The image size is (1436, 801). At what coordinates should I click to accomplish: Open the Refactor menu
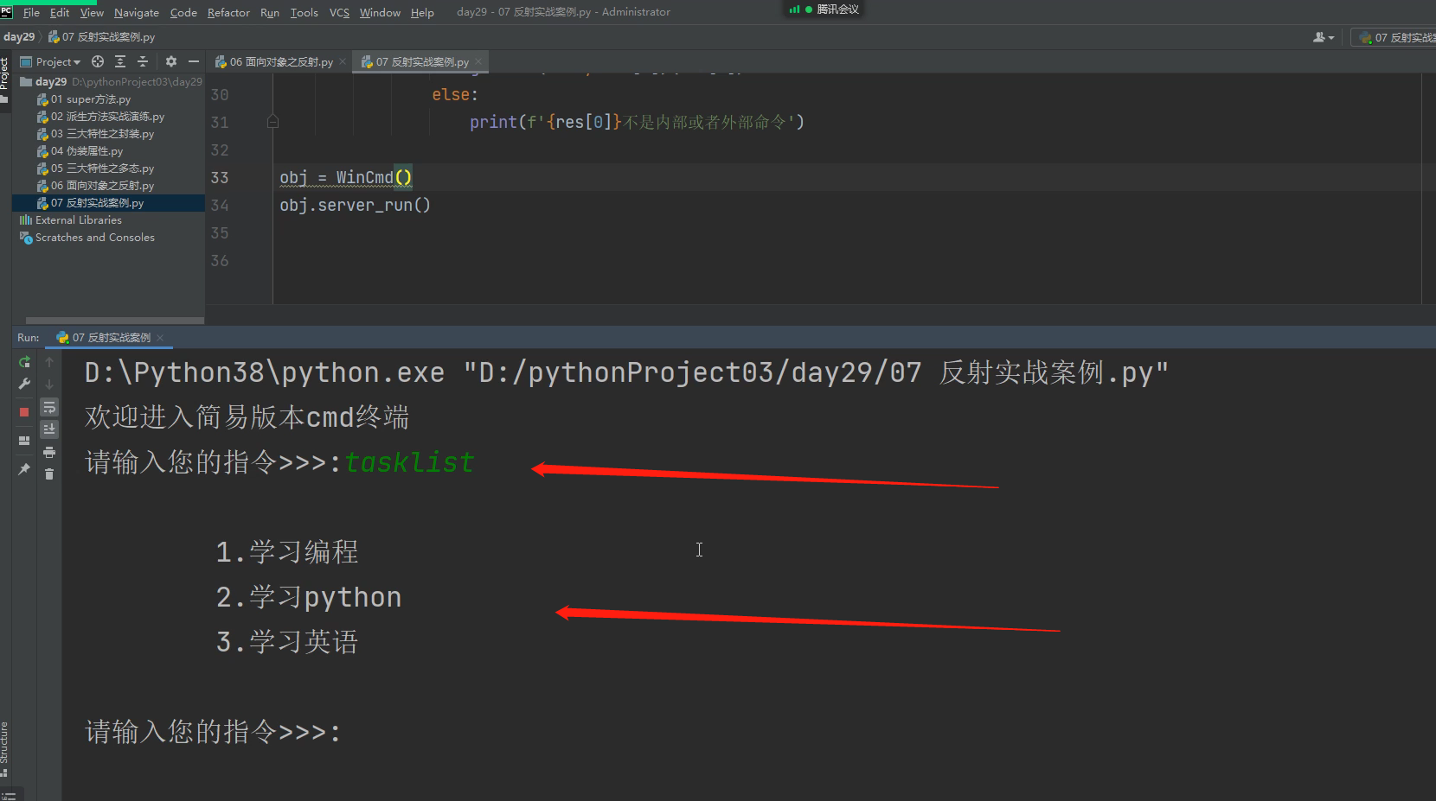coord(228,12)
